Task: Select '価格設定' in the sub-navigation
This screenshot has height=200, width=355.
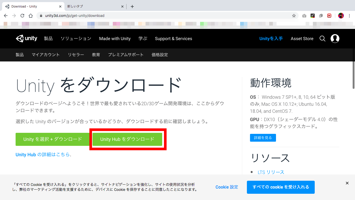Action: 160,55
